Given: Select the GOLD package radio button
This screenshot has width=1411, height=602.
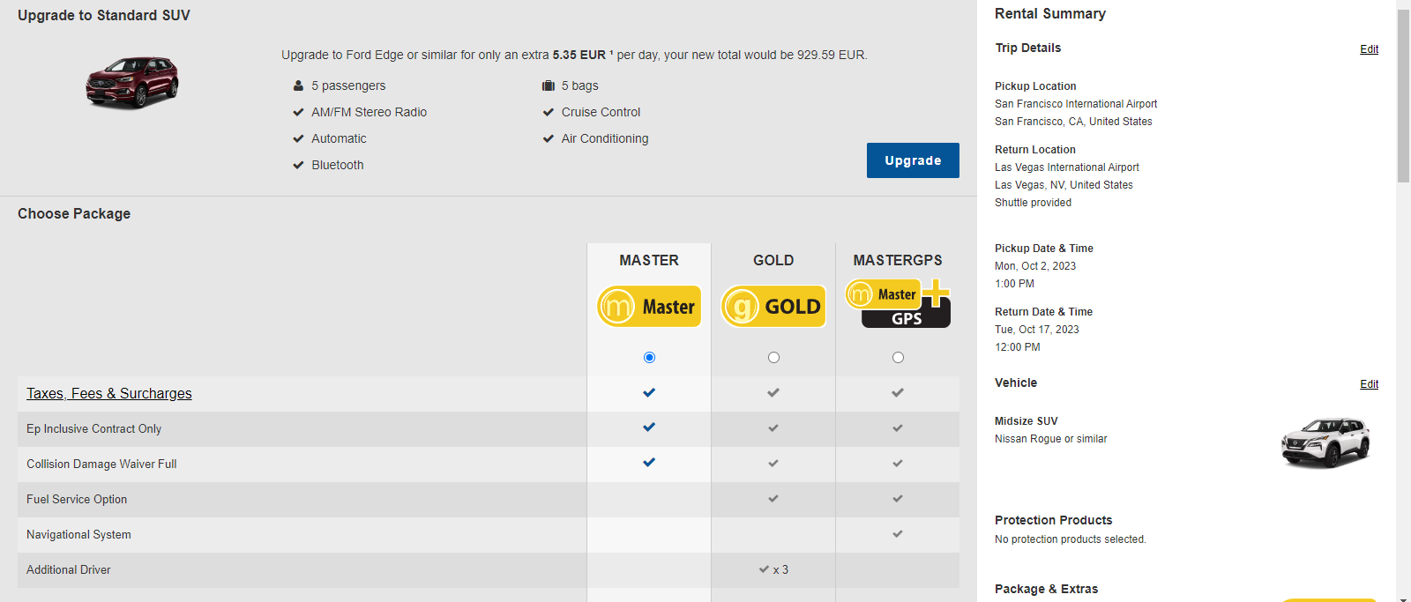Looking at the screenshot, I should [773, 357].
